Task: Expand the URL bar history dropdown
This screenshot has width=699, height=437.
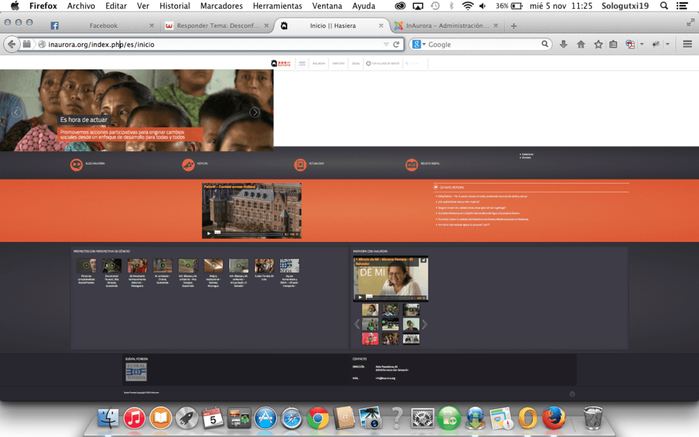Action: tap(386, 44)
